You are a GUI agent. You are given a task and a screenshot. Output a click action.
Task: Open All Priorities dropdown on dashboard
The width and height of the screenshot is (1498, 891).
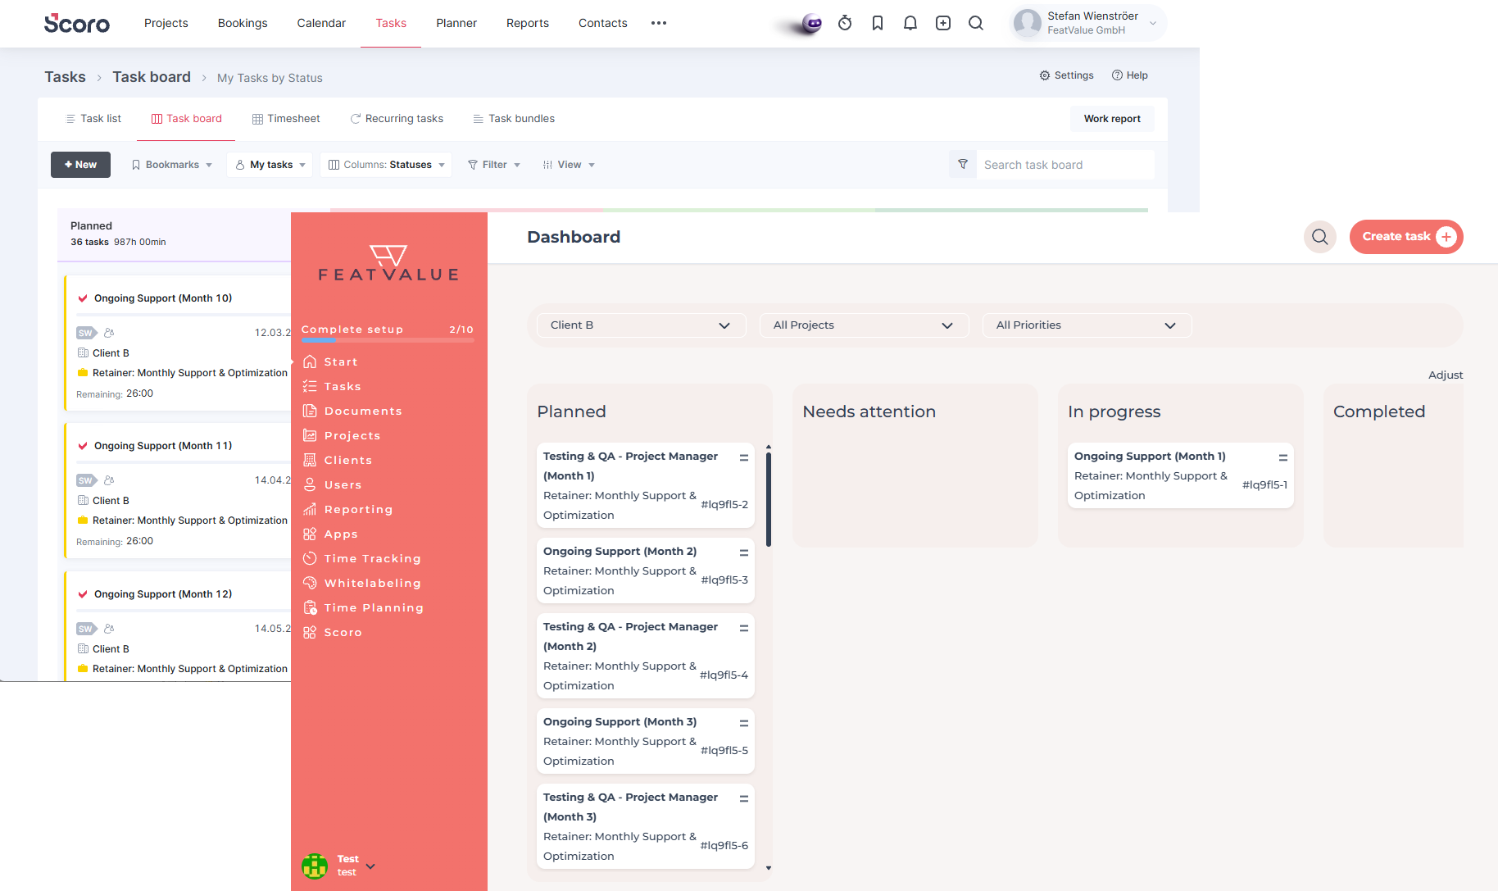pos(1087,325)
